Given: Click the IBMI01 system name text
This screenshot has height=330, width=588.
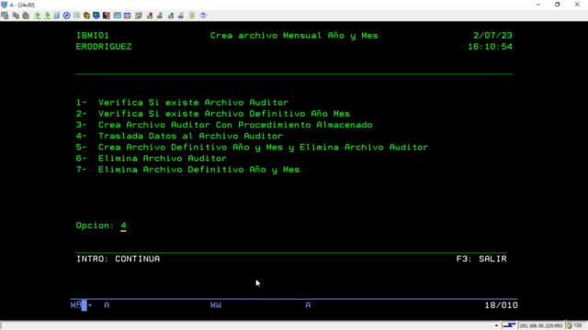Looking at the screenshot, I should pos(93,36).
